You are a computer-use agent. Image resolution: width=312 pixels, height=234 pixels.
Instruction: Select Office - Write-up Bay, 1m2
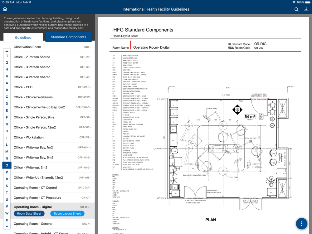click(52, 148)
